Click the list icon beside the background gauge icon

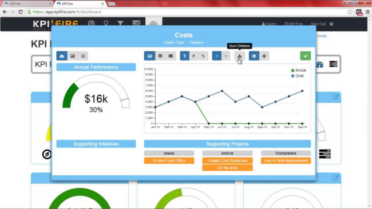[333, 64]
